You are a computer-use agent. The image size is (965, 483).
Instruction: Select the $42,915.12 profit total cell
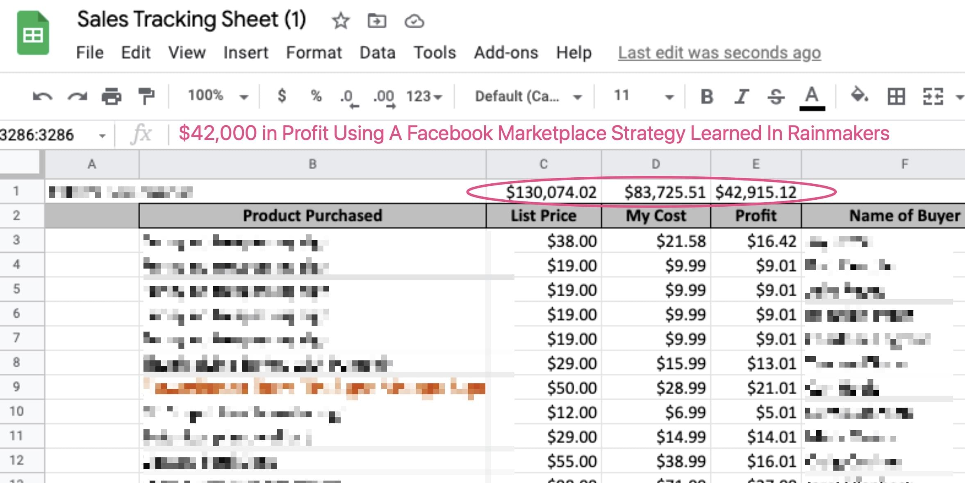click(756, 191)
